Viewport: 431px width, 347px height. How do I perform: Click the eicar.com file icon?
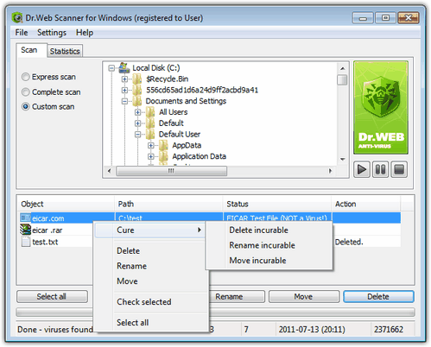tap(26, 218)
